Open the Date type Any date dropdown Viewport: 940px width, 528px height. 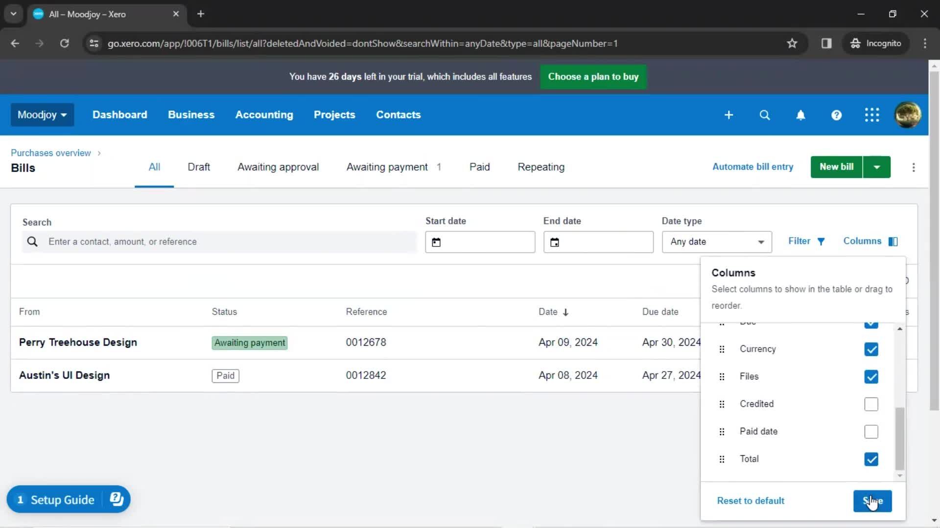(x=717, y=242)
